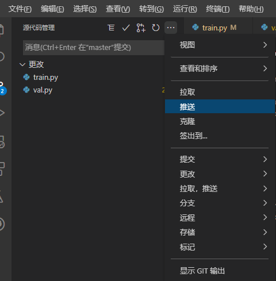Image resolution: width=276 pixels, height=281 pixels.
Task: Expand the 标记 submenu
Action: (220, 247)
